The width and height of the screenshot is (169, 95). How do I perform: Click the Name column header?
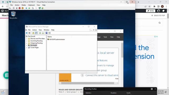pyautogui.click(x=59, y=37)
